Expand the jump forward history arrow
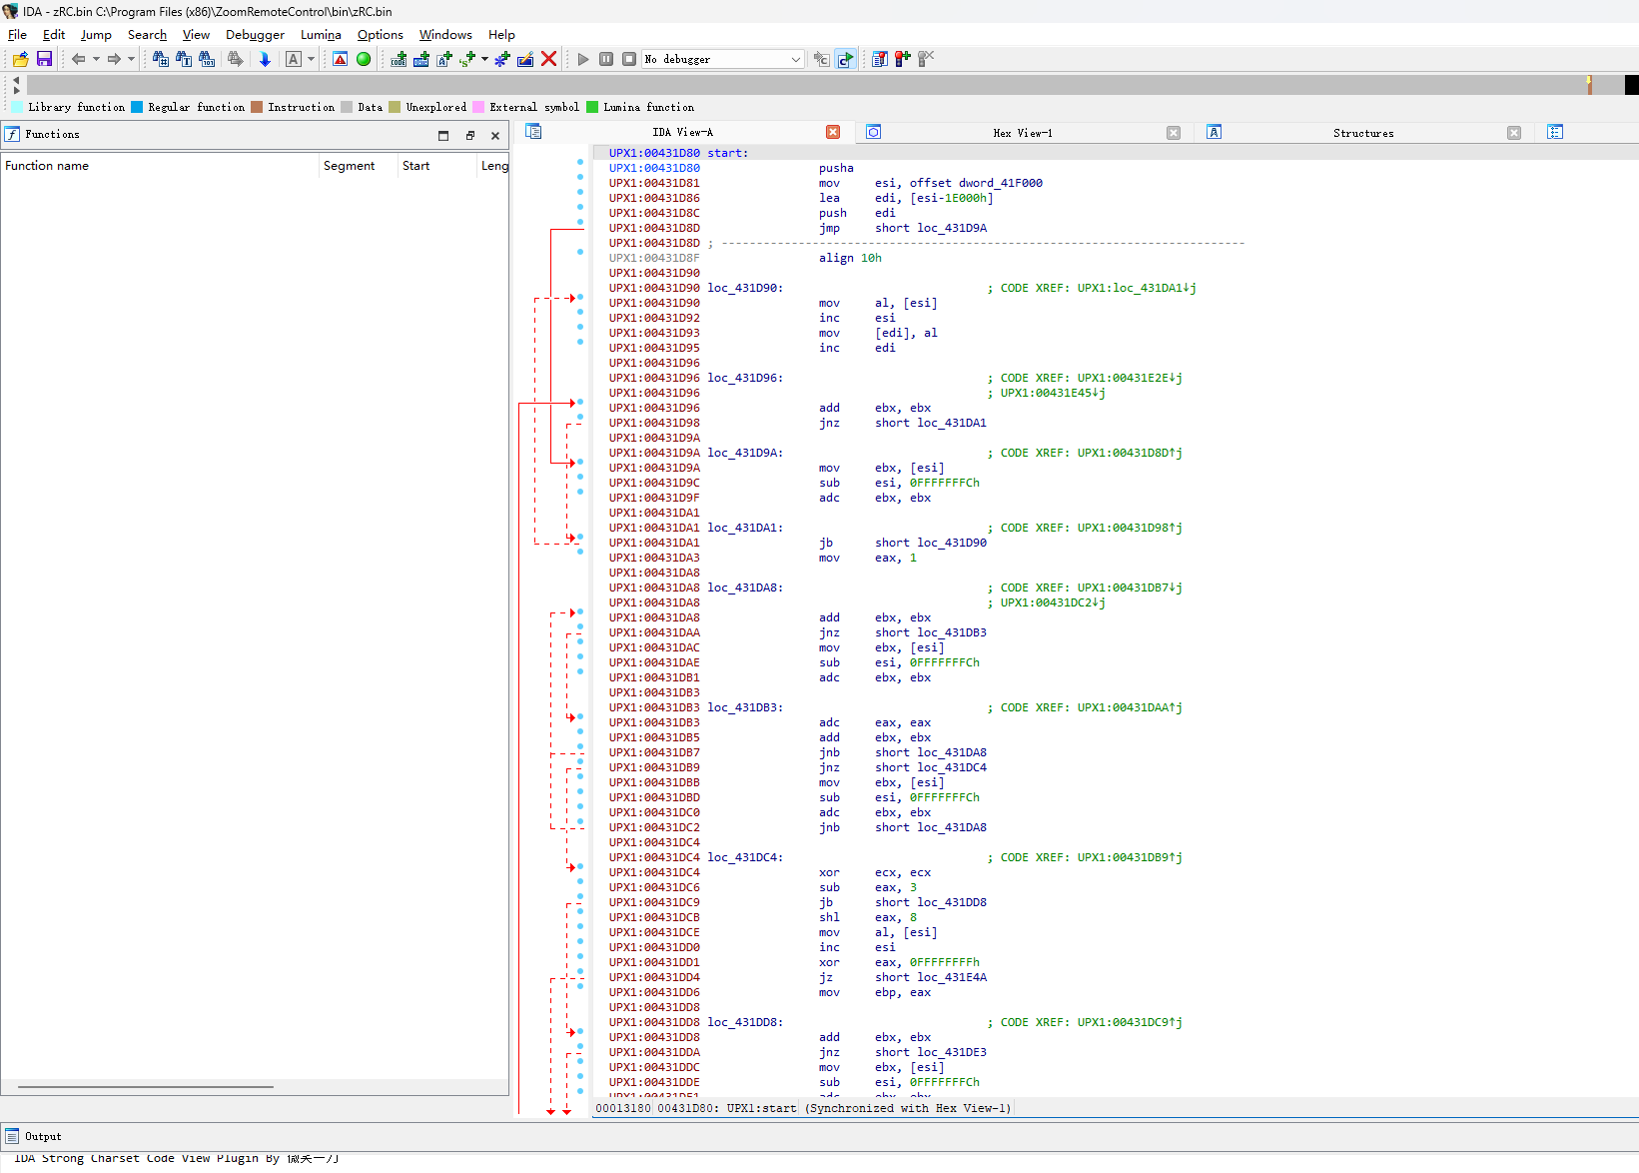 131,59
